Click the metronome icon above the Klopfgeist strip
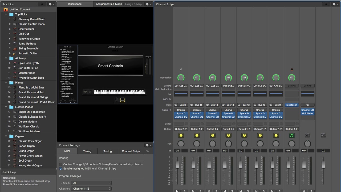The width and height of the screenshot is (341, 192). point(292,70)
